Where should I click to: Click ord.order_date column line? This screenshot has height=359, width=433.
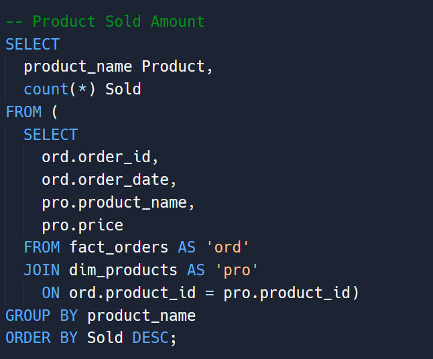point(109,180)
